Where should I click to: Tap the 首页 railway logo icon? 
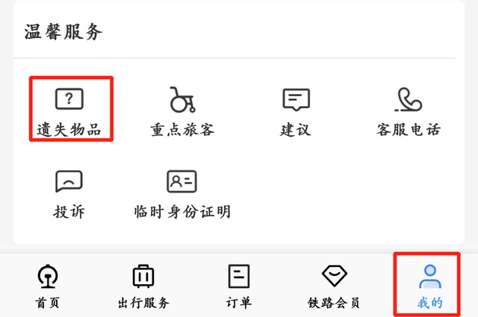point(48,276)
